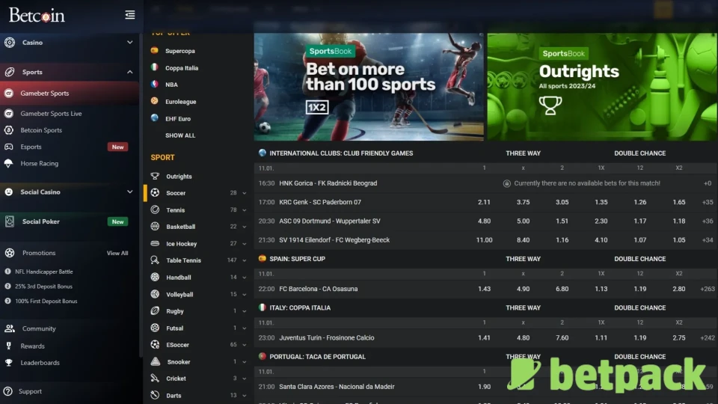Open the Betcoin Sports icon

(x=9, y=130)
